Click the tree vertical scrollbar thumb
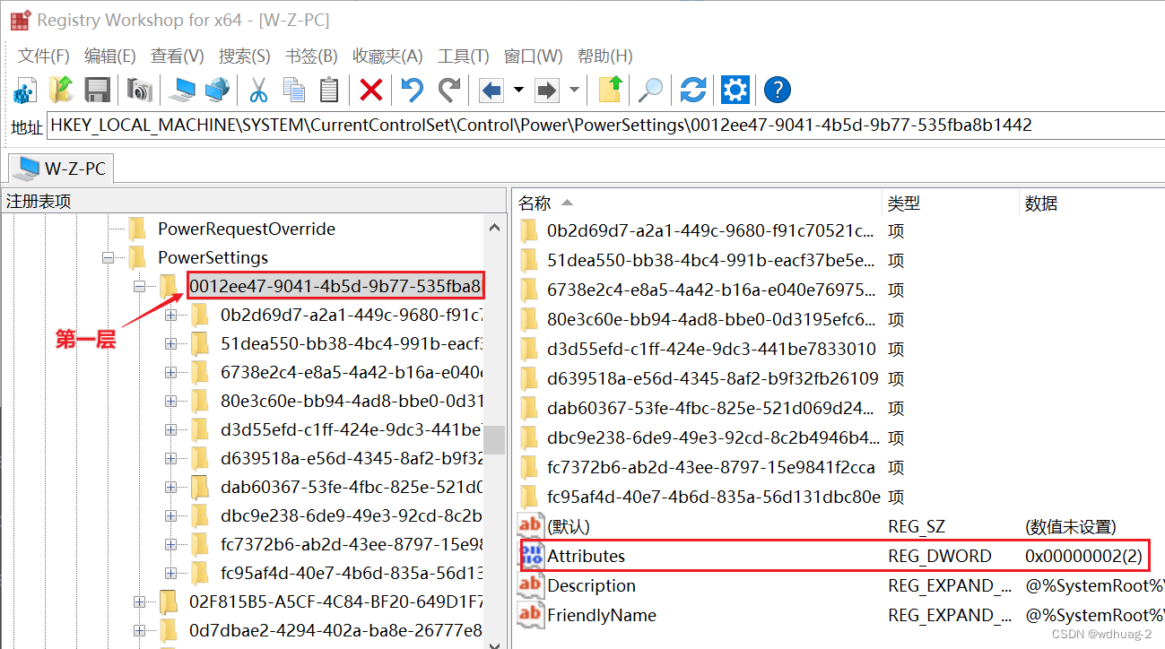This screenshot has height=649, width=1165. 494,440
